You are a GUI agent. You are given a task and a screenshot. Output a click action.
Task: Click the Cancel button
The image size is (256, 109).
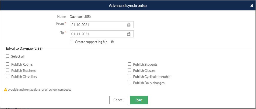118,100
